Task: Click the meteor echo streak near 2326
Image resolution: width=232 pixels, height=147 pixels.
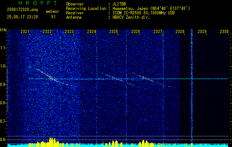Action: pos(144,78)
